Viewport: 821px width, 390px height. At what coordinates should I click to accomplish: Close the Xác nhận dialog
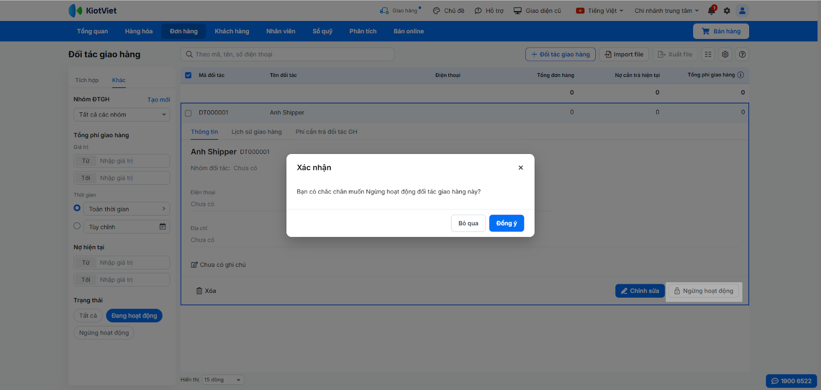521,168
